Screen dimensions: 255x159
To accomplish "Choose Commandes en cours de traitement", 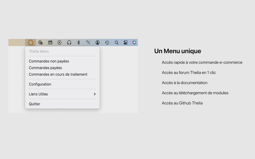I will point(62,74).
